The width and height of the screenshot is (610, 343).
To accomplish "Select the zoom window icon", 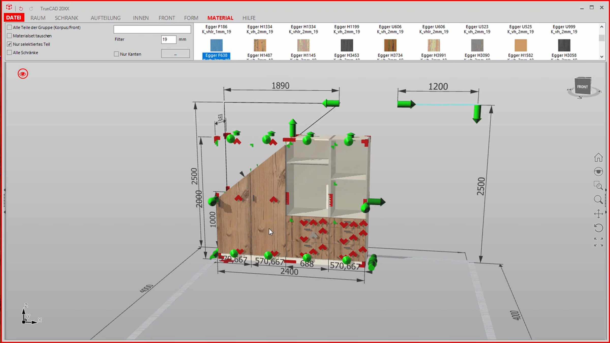I will click(x=598, y=185).
